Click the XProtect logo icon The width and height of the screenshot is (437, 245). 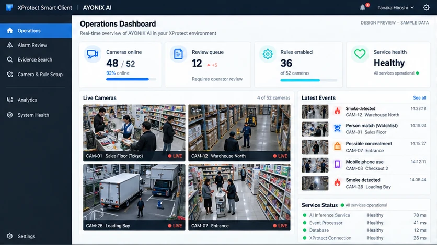[x=9, y=7]
